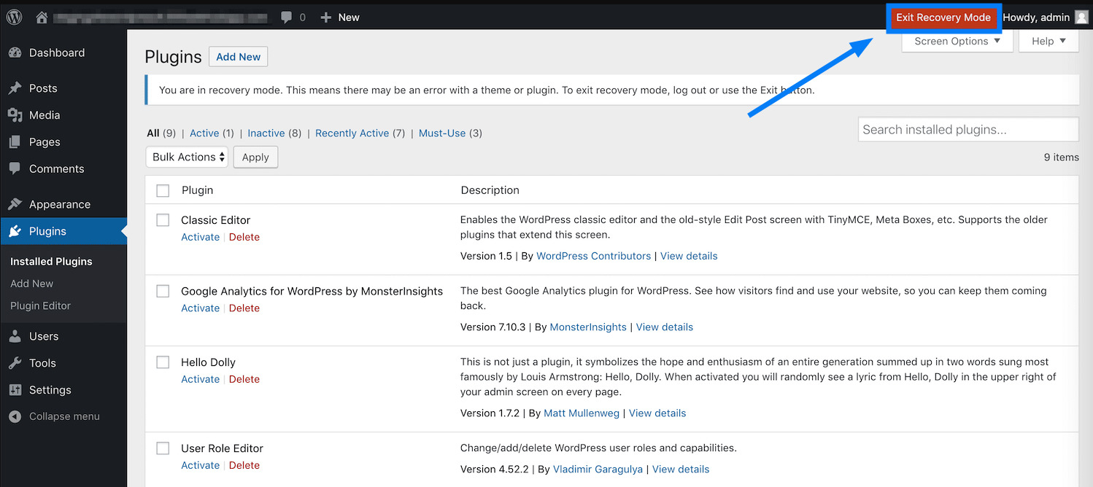The width and height of the screenshot is (1093, 487).
Task: Check the Classic Editor plugin checkbox
Action: point(163,220)
